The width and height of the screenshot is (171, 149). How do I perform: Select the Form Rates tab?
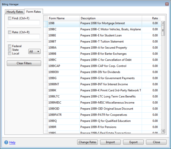tap(33, 12)
